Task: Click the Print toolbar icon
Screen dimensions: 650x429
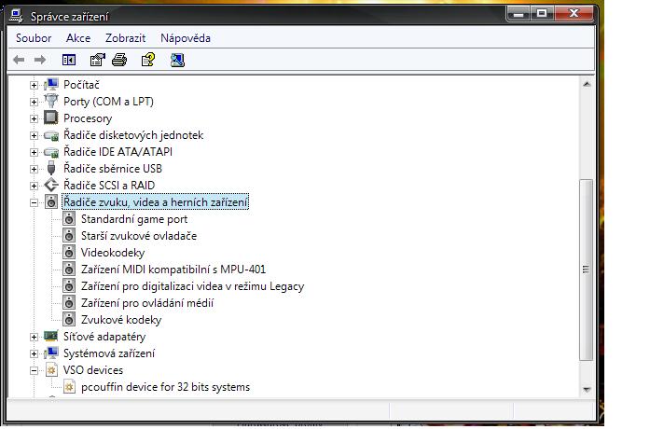Action: 119,60
